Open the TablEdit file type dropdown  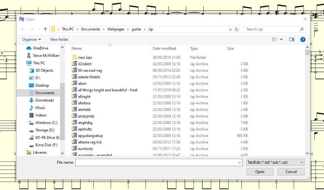click(x=275, y=162)
